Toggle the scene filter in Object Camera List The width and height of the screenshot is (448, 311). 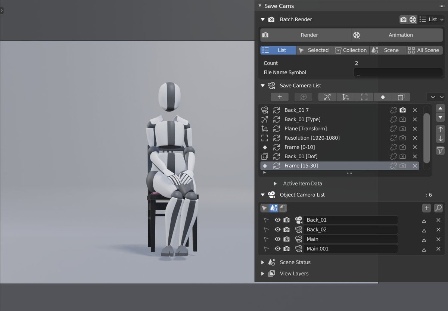coord(273,208)
